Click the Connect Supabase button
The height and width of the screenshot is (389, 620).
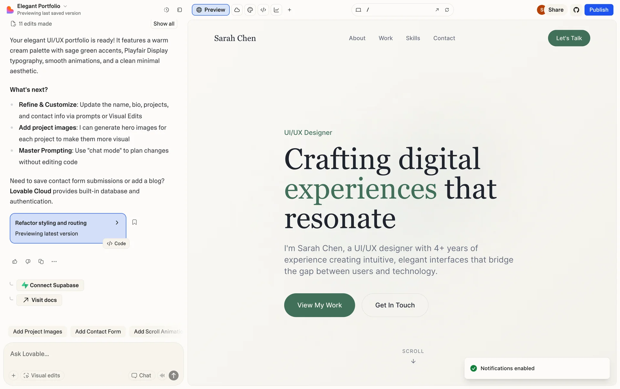coord(50,285)
